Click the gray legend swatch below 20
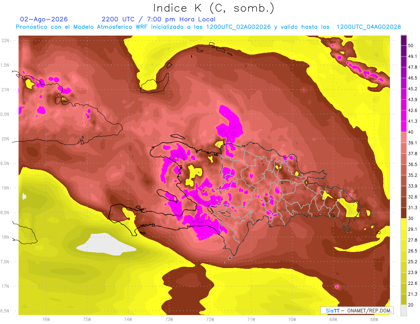Viewport: 420px width, 324px height. [x=404, y=310]
